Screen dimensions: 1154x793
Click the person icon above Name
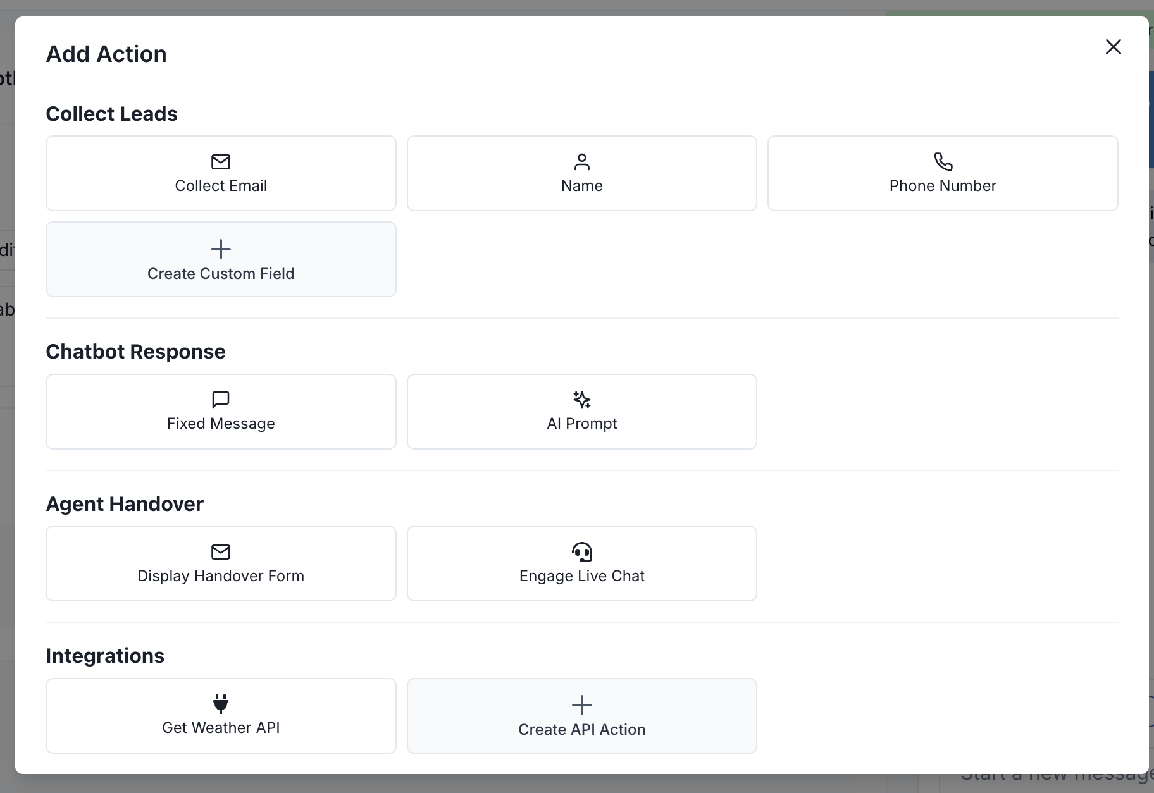[581, 162]
